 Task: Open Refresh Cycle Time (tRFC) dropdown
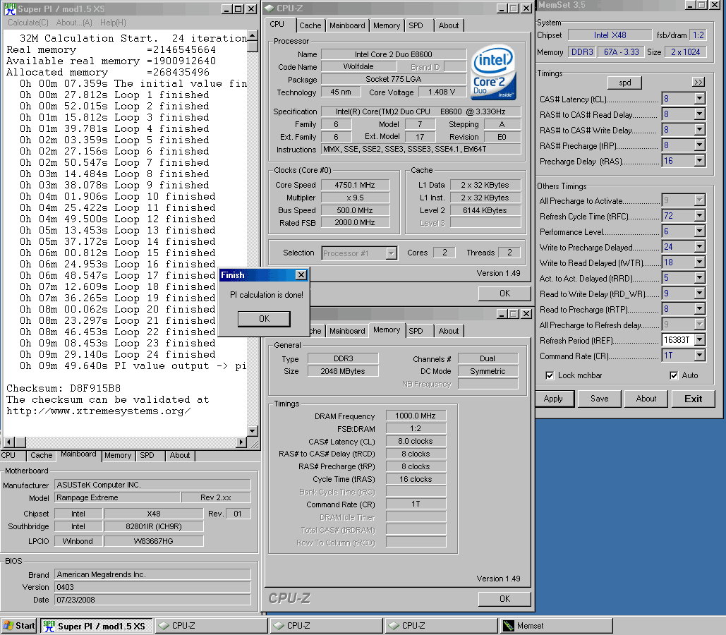click(x=700, y=215)
